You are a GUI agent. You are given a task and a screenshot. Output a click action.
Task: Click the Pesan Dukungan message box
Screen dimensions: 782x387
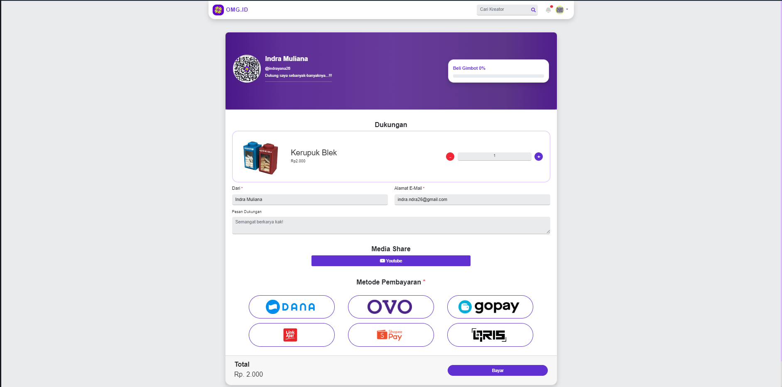click(391, 225)
